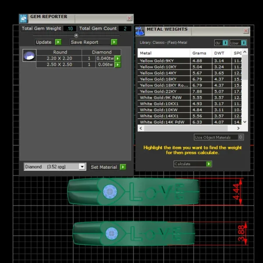Close the Metal Weights panel
This screenshot has height=263, width=263.
coord(246,31)
